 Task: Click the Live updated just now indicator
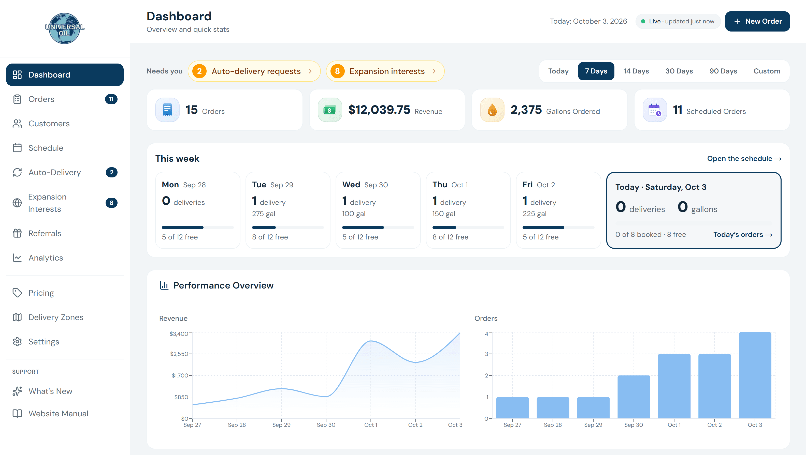678,21
